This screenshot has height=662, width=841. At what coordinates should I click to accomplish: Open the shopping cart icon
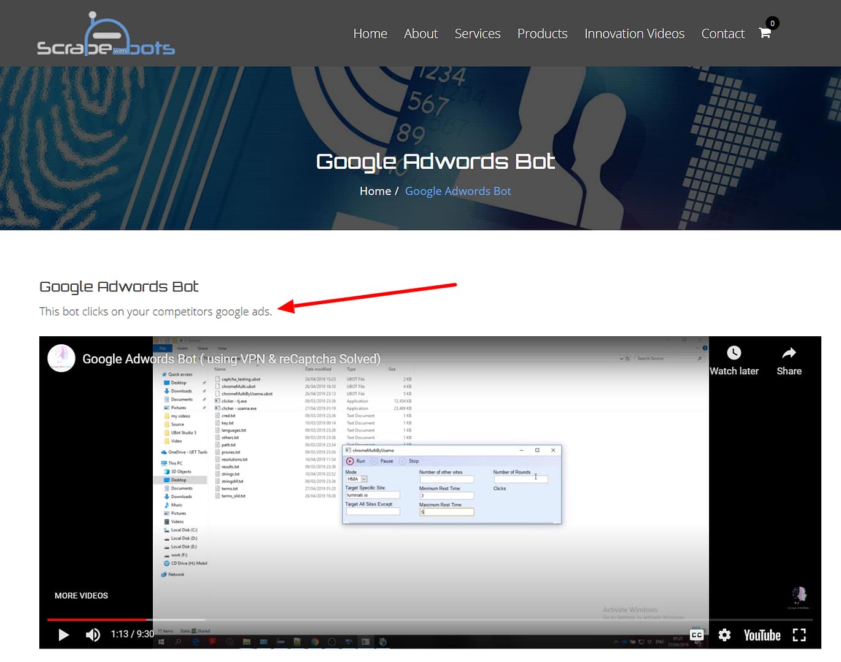(764, 33)
